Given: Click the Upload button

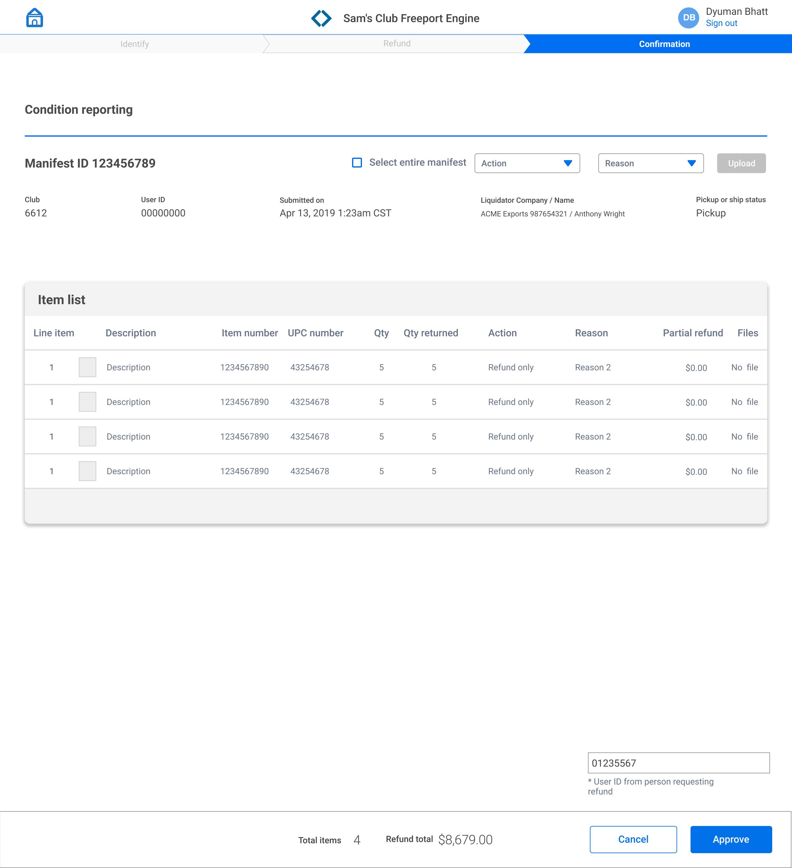Looking at the screenshot, I should (741, 163).
